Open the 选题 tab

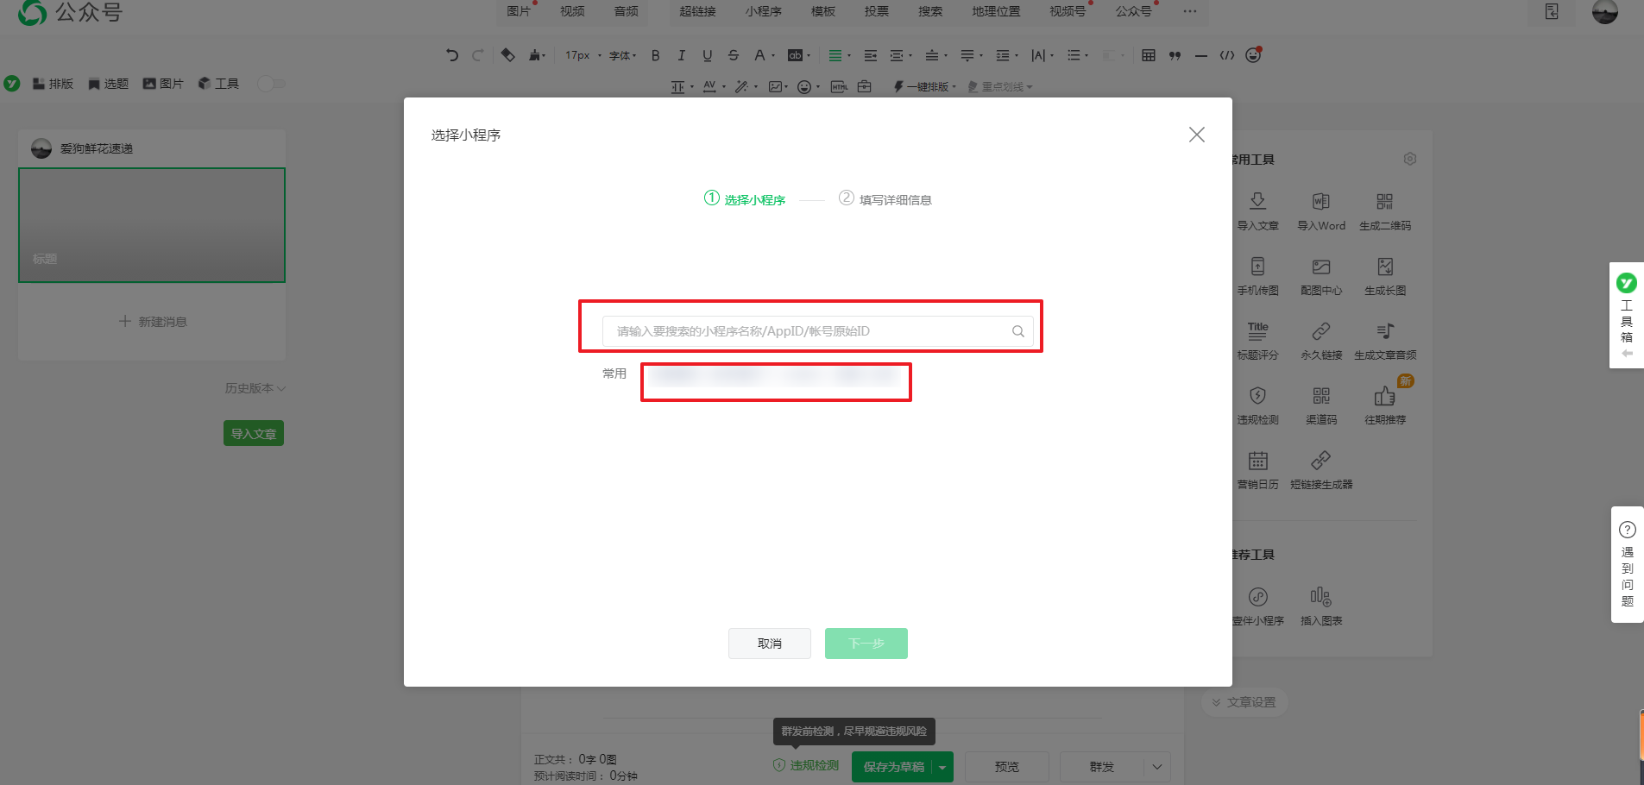[x=108, y=84]
